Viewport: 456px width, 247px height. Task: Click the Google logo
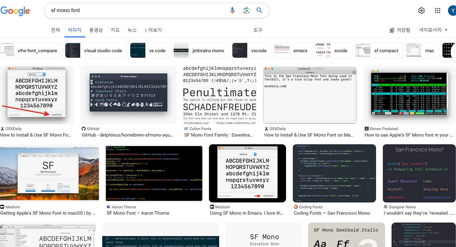[x=15, y=11]
